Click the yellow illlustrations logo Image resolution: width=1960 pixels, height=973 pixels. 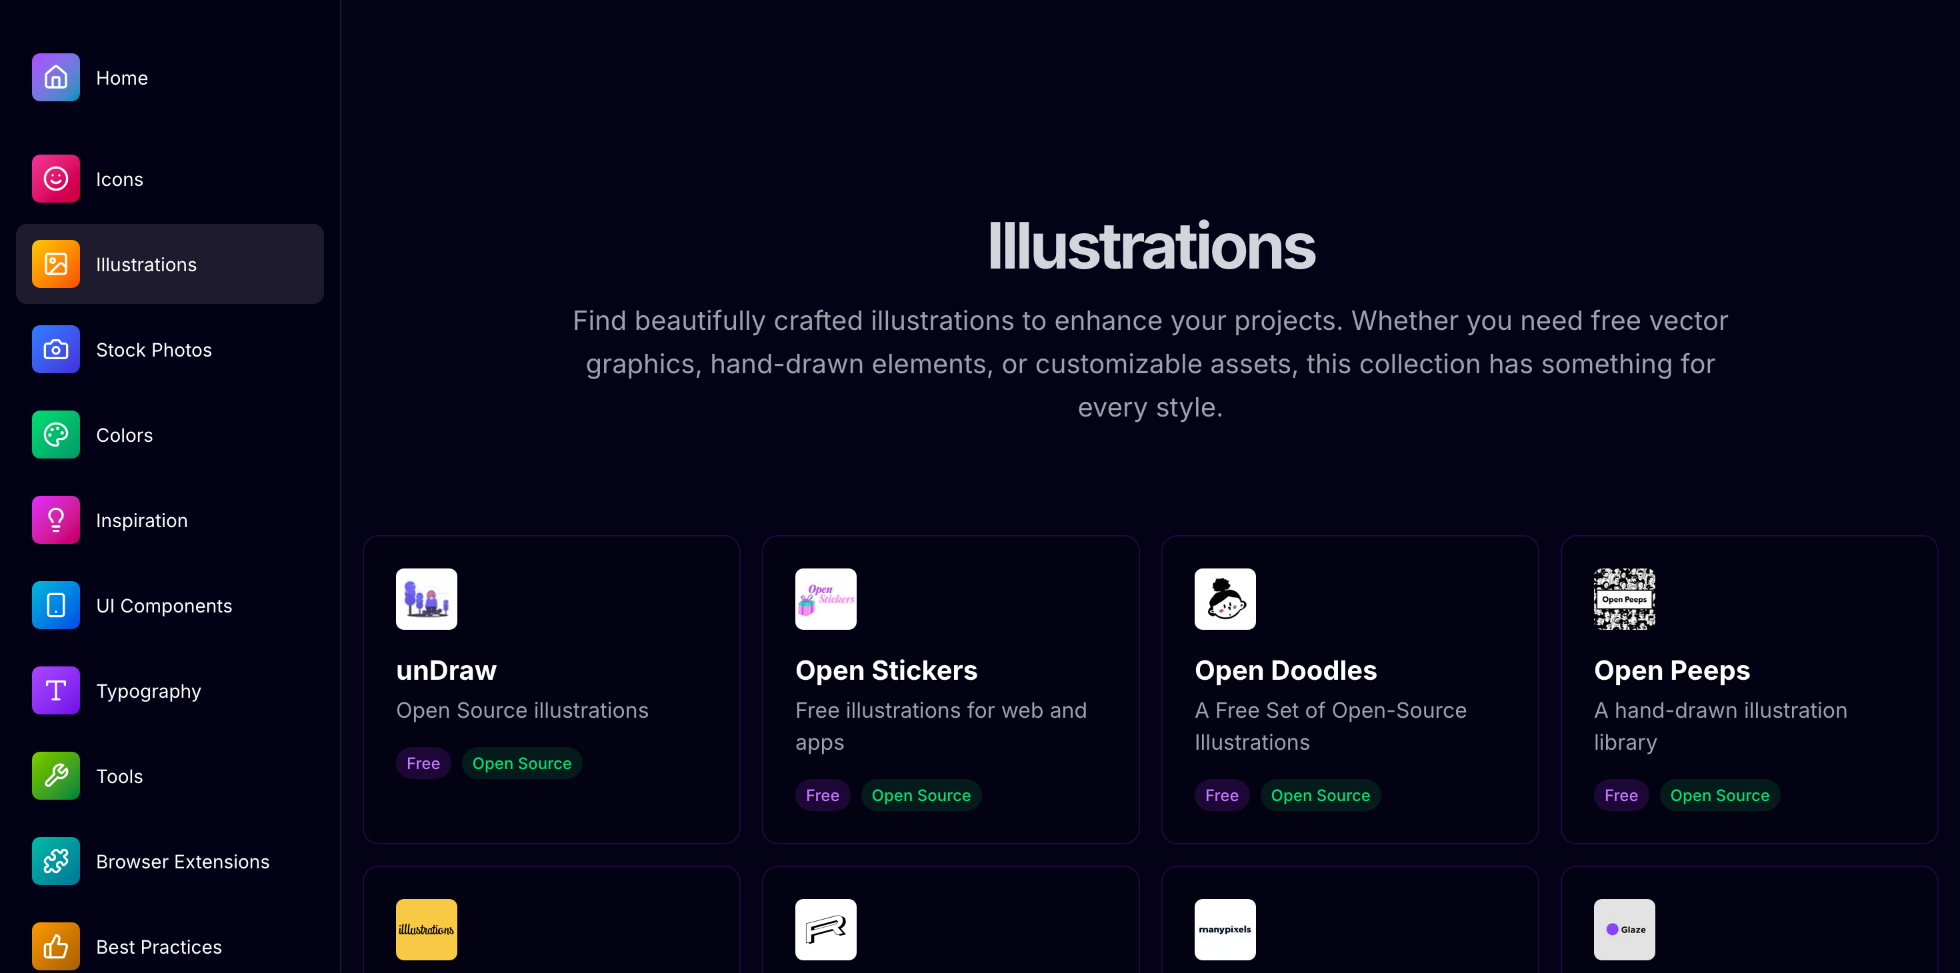tap(426, 930)
